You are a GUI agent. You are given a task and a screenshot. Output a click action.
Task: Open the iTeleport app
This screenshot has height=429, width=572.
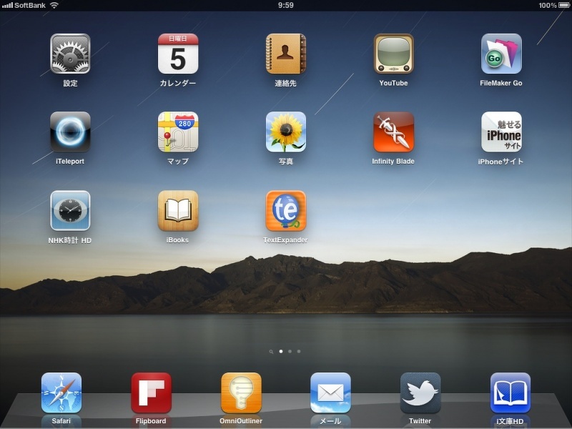coord(70,132)
